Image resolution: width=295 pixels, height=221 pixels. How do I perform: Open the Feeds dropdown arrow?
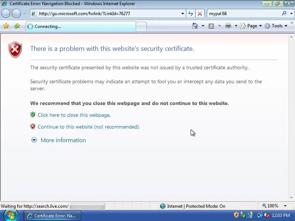coord(219,26)
